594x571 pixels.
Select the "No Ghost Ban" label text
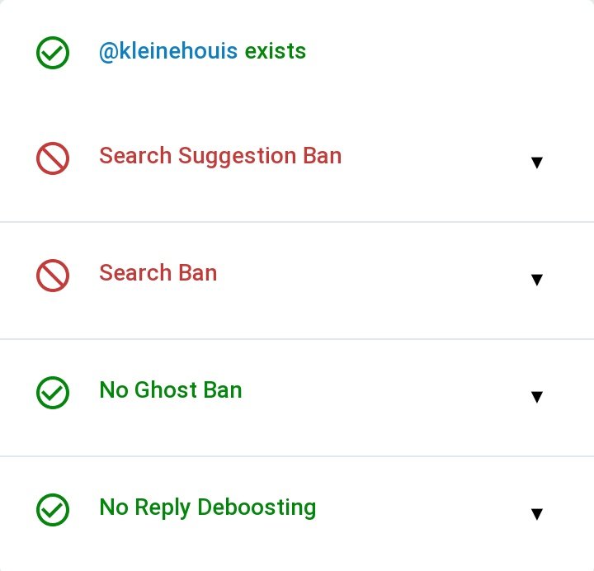(170, 389)
